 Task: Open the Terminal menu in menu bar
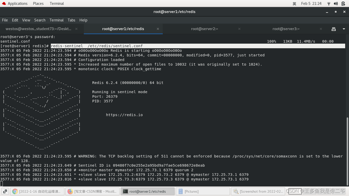pos(56,20)
